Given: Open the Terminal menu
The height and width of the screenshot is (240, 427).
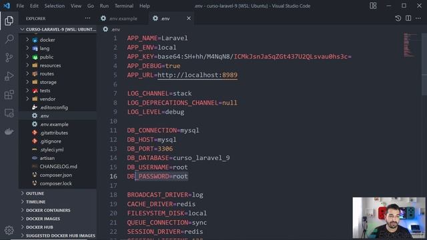Looking at the screenshot, I should pos(124,6).
